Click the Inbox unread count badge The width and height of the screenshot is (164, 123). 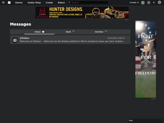[x=43, y=32]
